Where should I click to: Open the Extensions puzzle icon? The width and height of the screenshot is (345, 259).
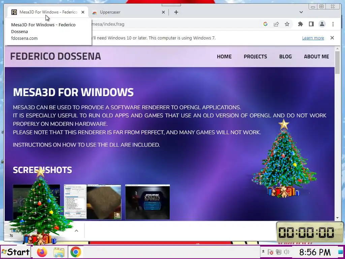click(300, 24)
